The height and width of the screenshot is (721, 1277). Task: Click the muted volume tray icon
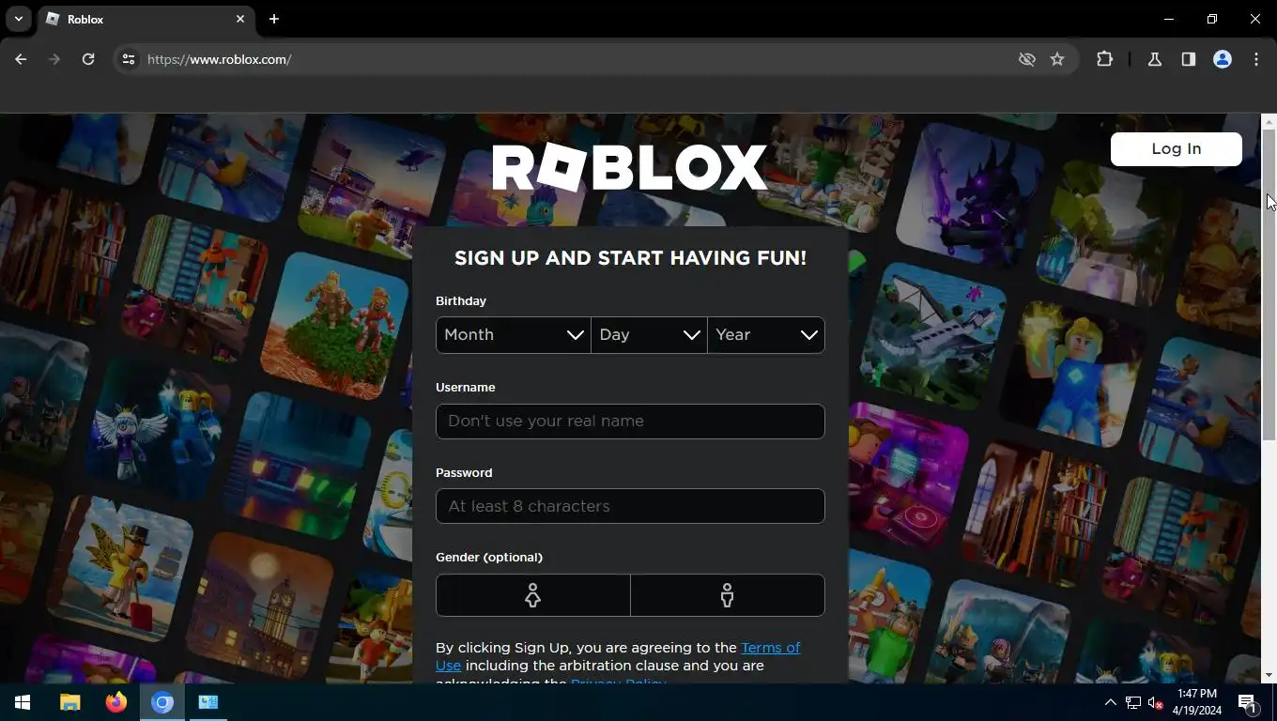coord(1156,702)
